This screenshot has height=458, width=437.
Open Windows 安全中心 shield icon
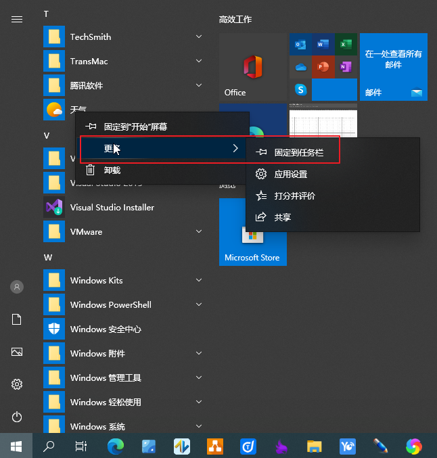[54, 329]
